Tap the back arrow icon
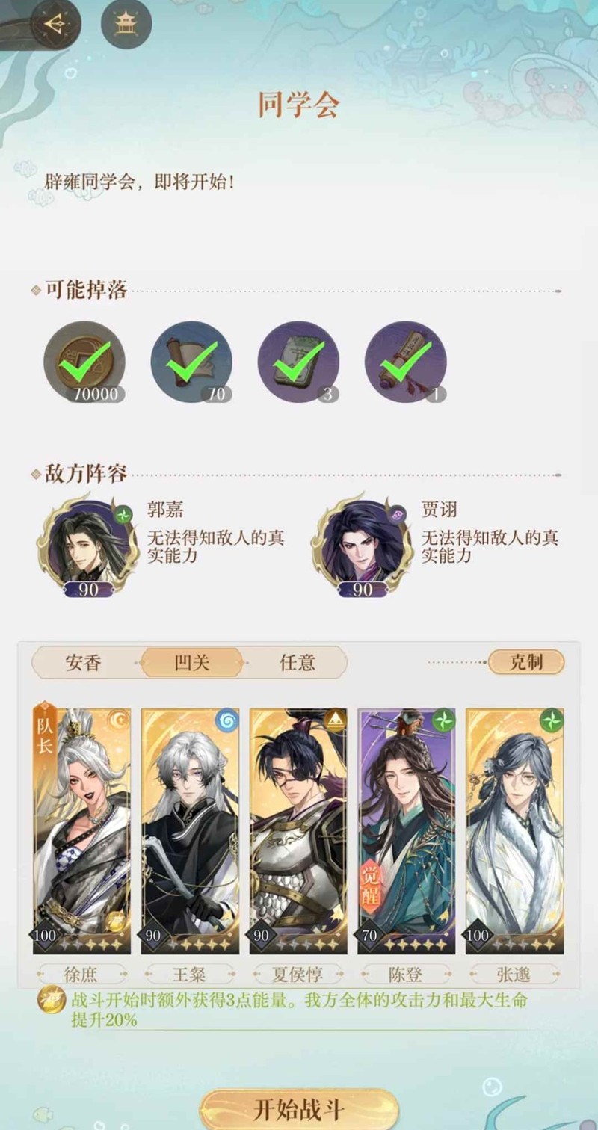This screenshot has width=598, height=1130. point(55,24)
